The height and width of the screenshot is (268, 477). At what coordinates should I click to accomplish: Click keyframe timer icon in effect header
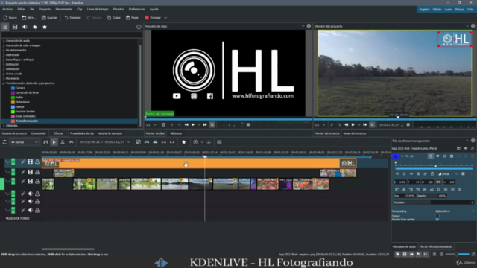431,156
